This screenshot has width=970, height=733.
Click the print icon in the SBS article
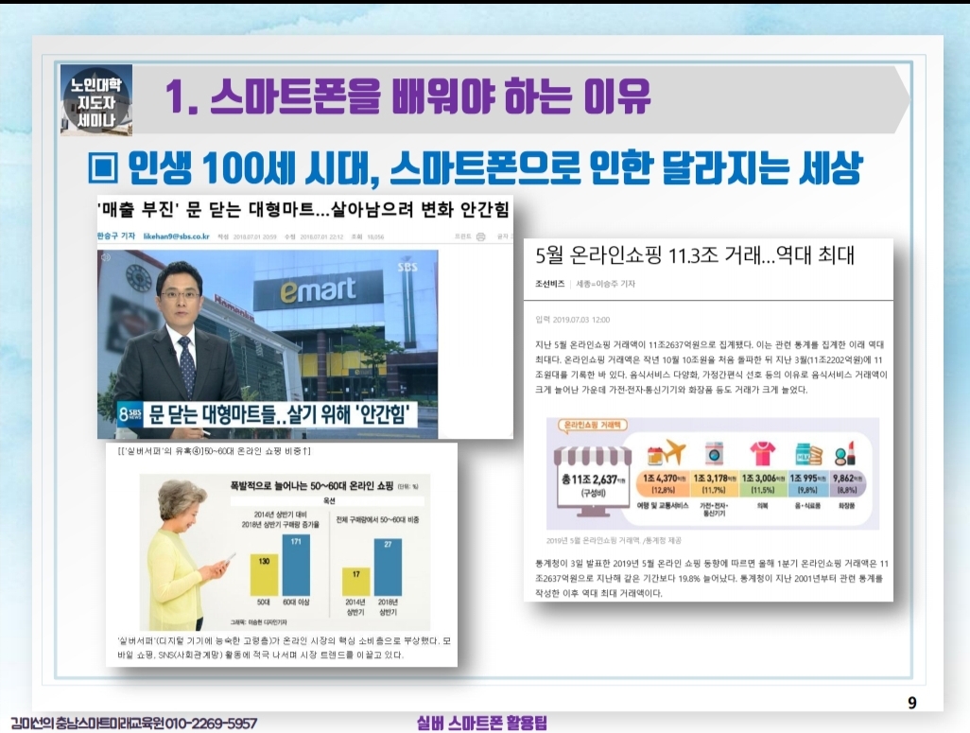(x=480, y=236)
